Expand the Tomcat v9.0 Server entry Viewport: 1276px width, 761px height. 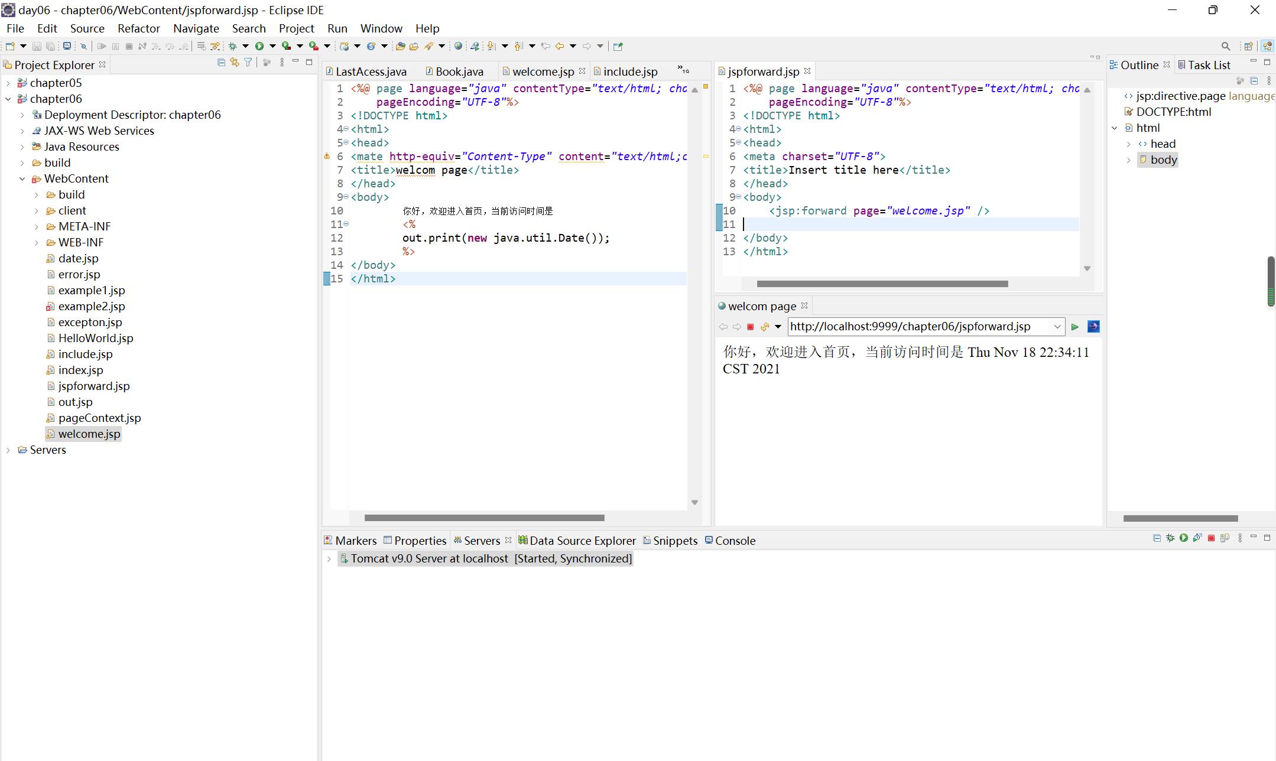pos(329,558)
